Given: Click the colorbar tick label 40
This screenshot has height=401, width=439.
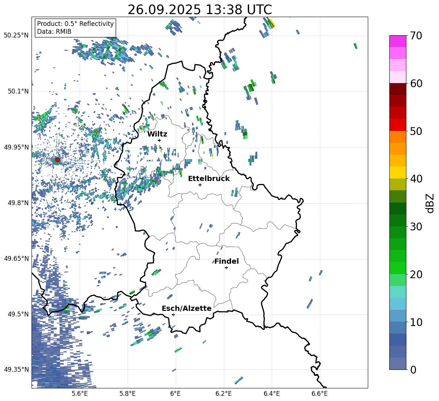Looking at the screenshot, I should coord(416,179).
